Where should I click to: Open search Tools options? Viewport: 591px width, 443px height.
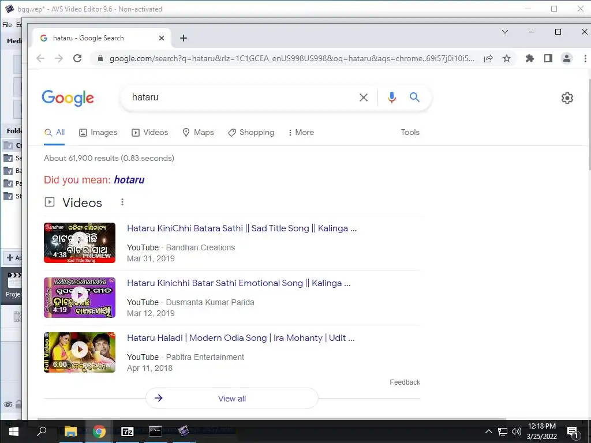pyautogui.click(x=410, y=132)
